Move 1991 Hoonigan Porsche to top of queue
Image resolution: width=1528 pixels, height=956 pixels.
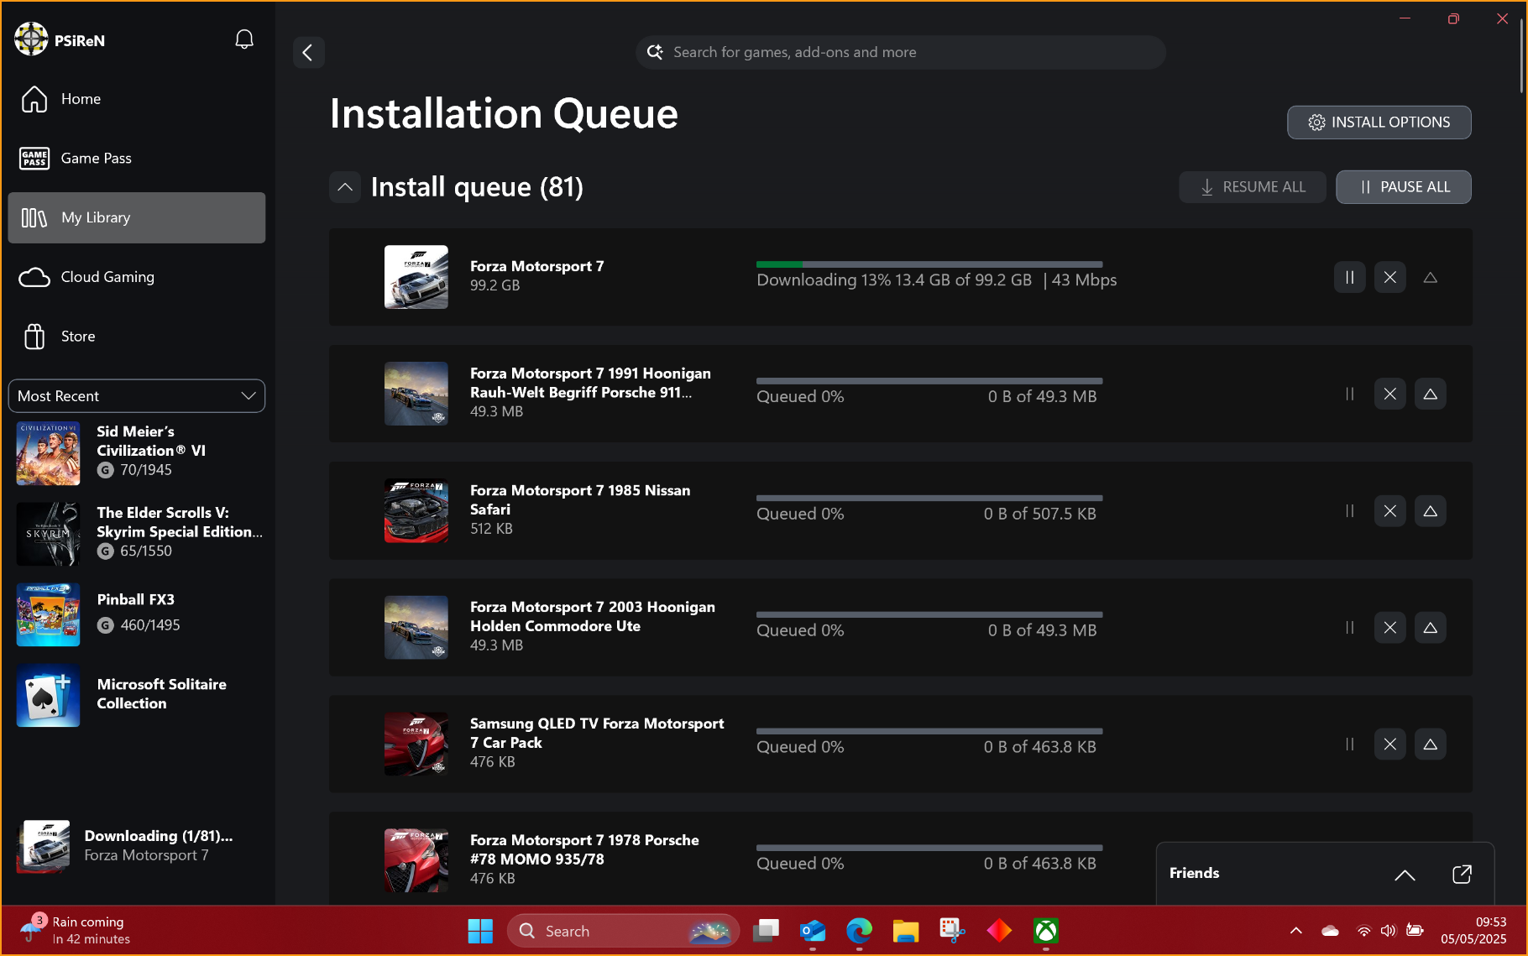click(1430, 394)
